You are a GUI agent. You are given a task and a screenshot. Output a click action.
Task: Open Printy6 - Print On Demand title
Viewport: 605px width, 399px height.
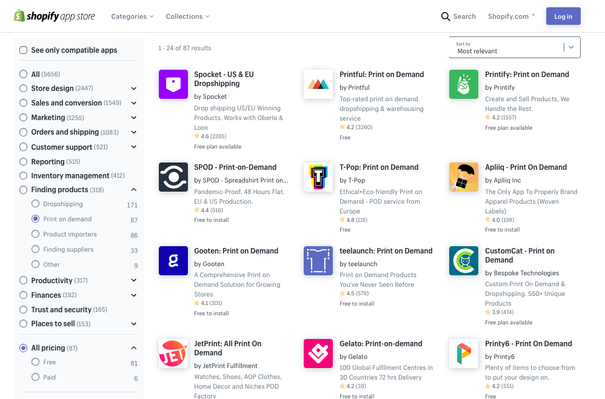coord(529,344)
